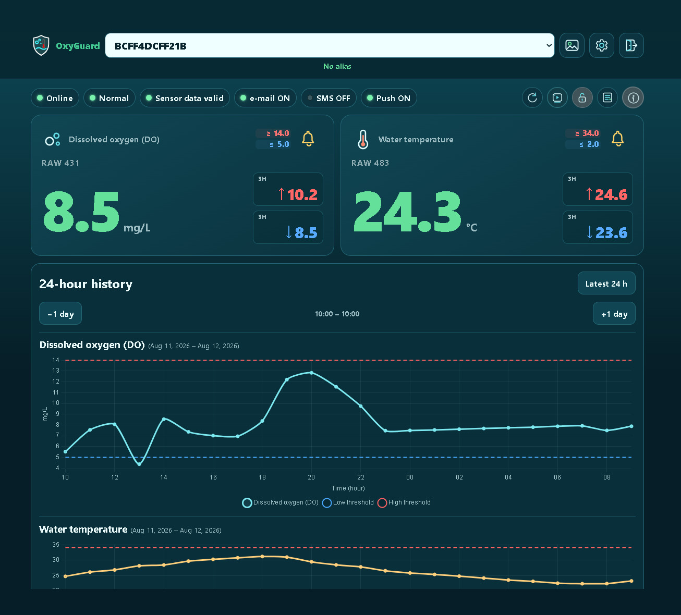Open the image gallery icon button
The height and width of the screenshot is (615, 681).
(572, 45)
